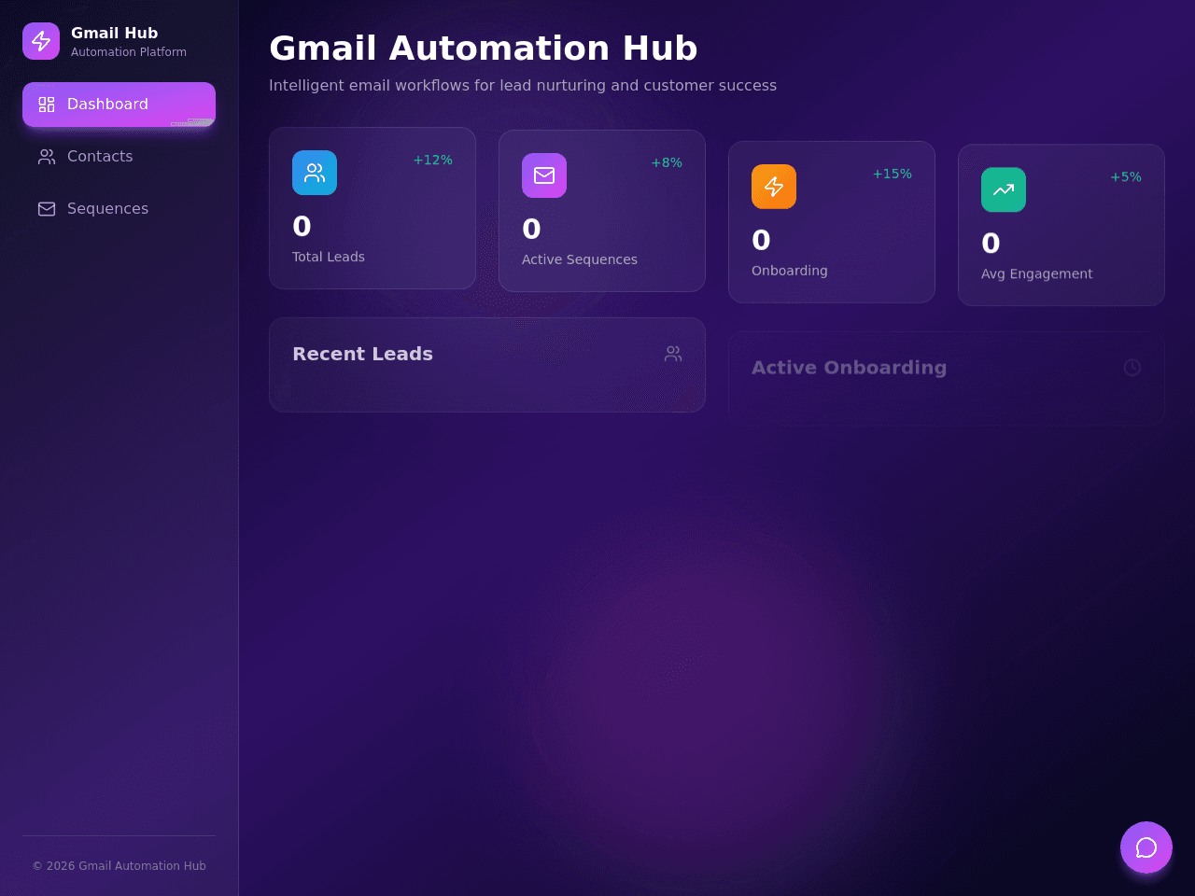Select the +8% Active Sequences change

coord(667,163)
